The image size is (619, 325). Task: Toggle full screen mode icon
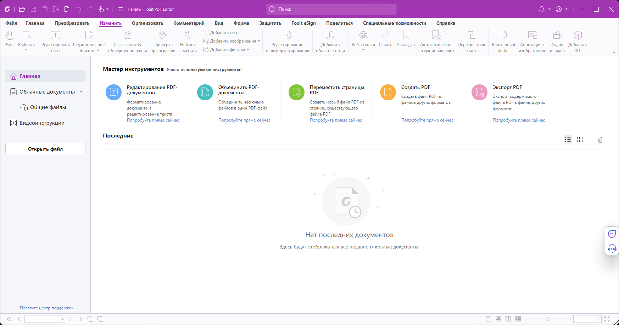(x=607, y=319)
